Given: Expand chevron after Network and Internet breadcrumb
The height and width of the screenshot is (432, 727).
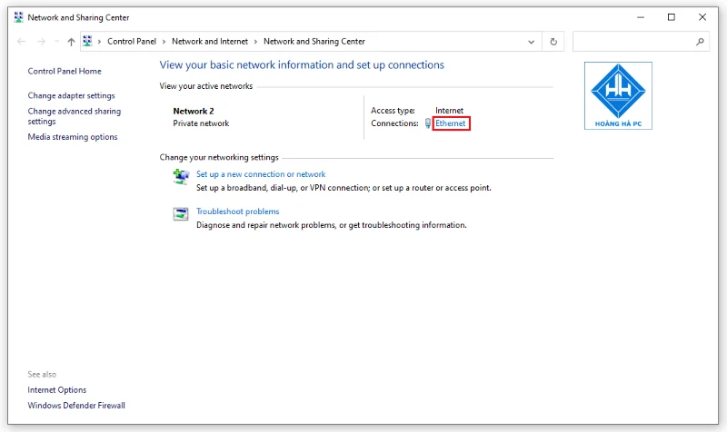Looking at the screenshot, I should pos(255,42).
